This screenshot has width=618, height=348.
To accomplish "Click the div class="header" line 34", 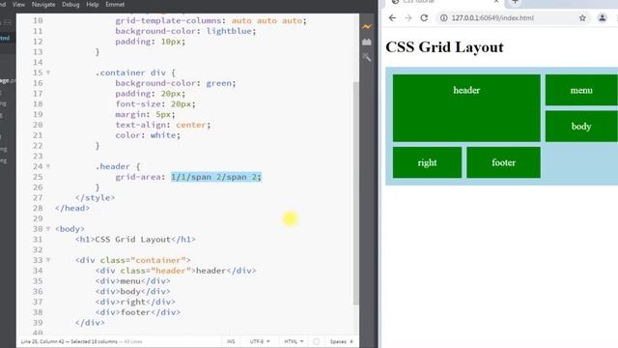I will pyautogui.click(x=176, y=271).
